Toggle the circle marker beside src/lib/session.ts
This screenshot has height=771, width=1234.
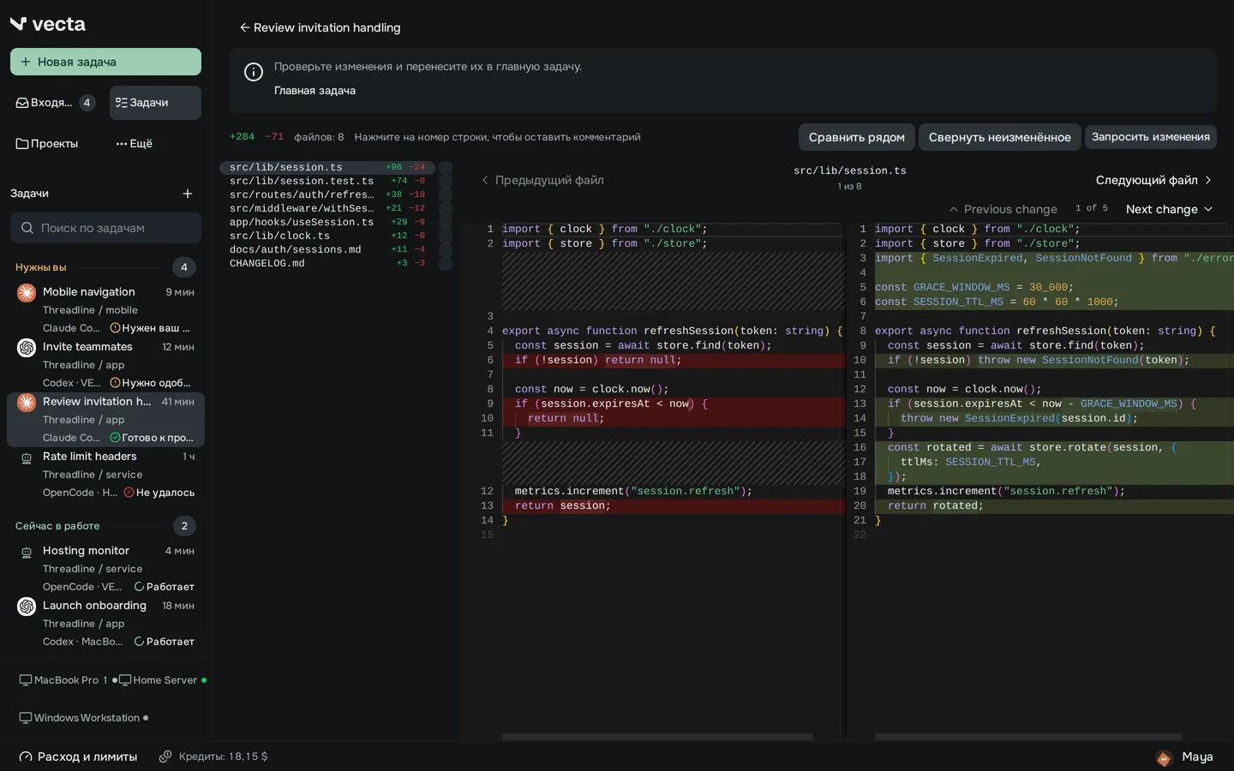tap(446, 168)
